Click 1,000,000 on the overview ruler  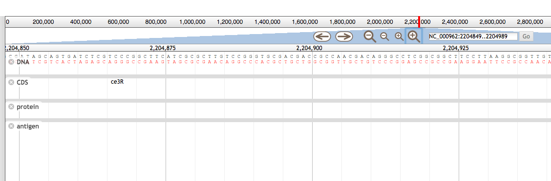coord(192,22)
